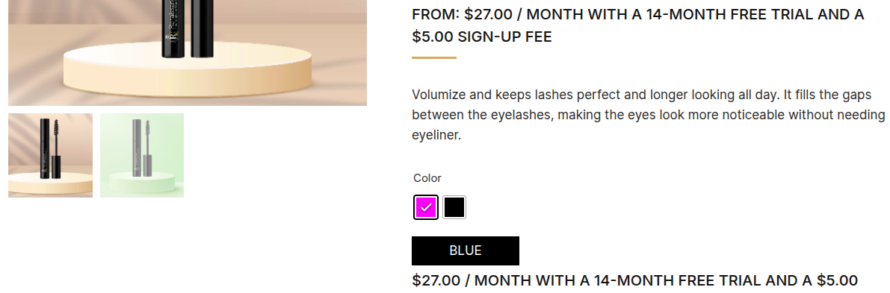
Task: Click the word eyeliner ending the description
Action: coord(435,136)
